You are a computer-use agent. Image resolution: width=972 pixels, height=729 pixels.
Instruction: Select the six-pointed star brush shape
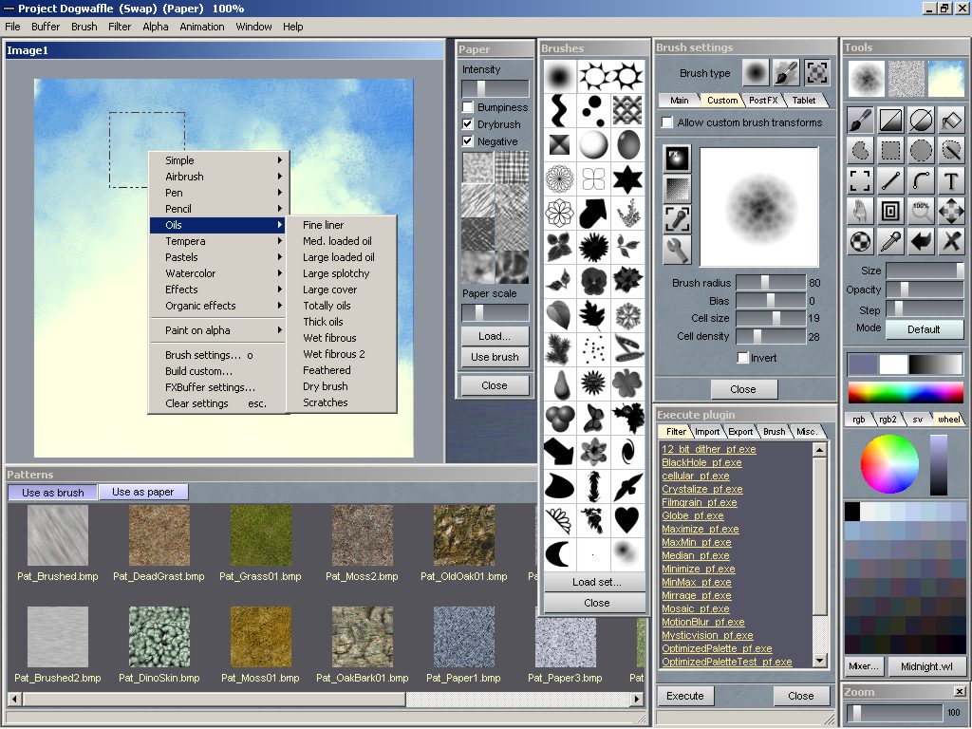tap(626, 178)
